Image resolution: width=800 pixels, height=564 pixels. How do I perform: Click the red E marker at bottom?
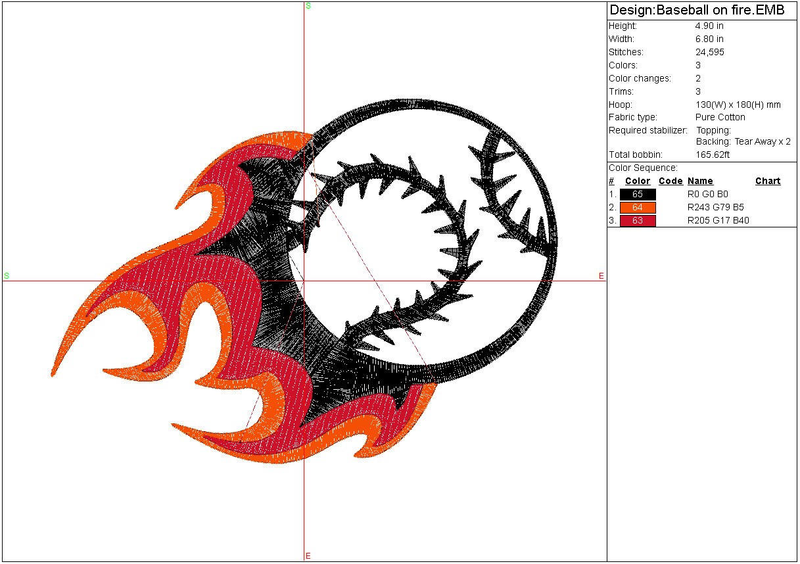click(x=308, y=556)
